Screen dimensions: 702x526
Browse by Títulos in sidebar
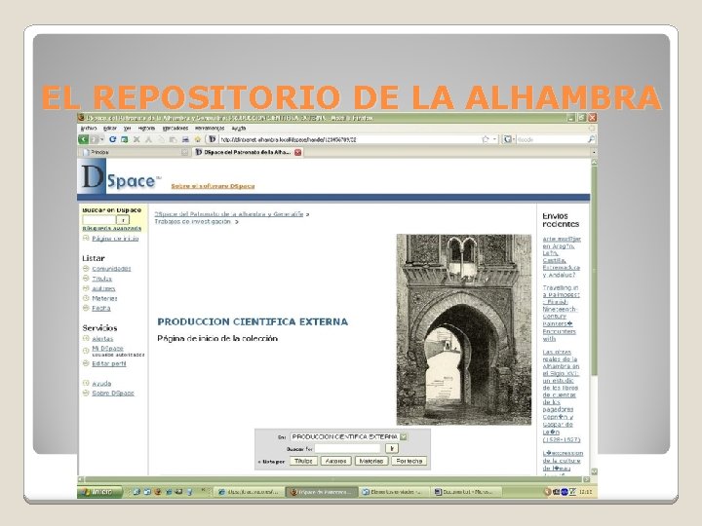(x=101, y=279)
